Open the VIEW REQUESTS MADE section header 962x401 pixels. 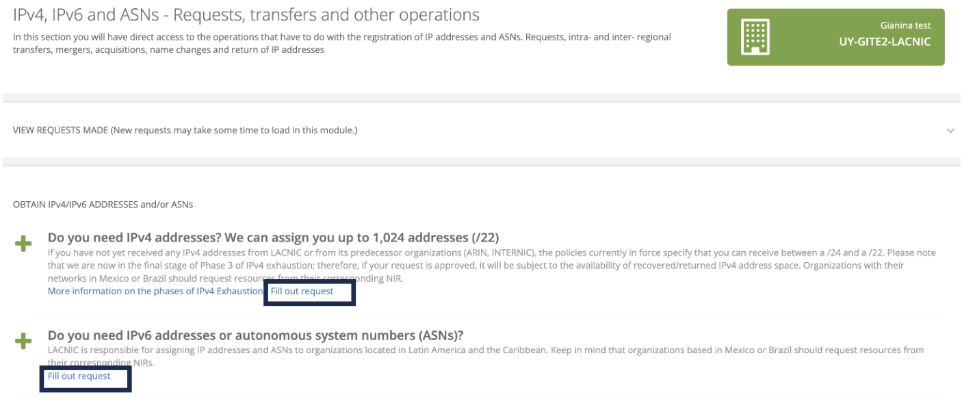pyautogui.click(x=185, y=130)
